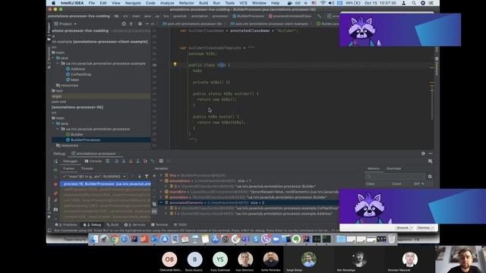Collapse ua.lviv.javaclub.annotation.processor package

click(x=58, y=129)
